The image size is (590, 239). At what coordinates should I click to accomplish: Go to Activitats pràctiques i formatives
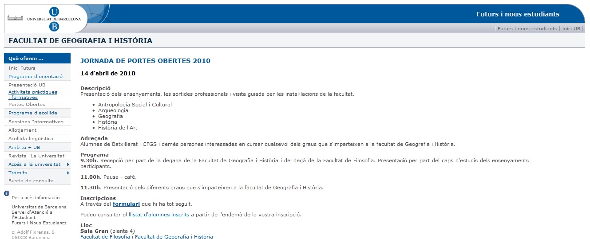(x=33, y=95)
